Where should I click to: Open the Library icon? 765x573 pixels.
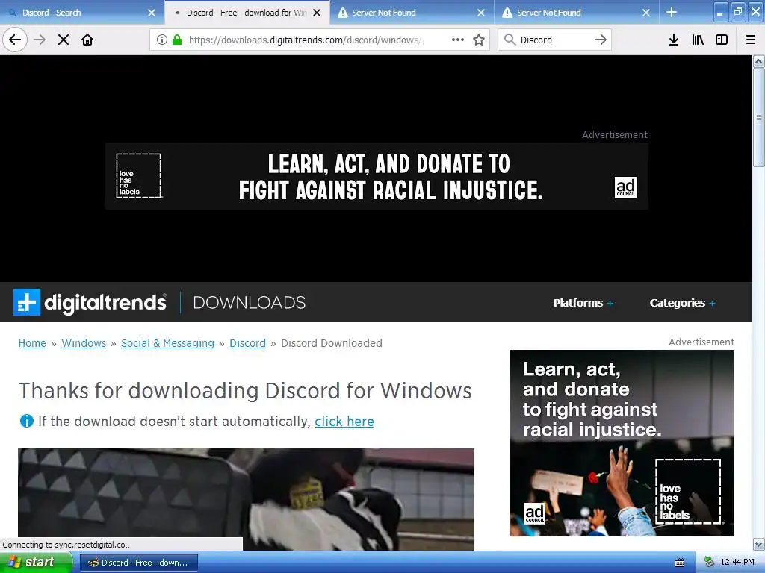[x=698, y=40]
